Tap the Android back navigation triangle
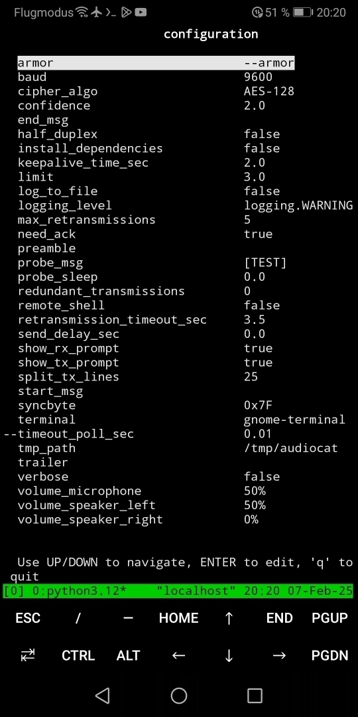The image size is (358, 717). coord(103,696)
